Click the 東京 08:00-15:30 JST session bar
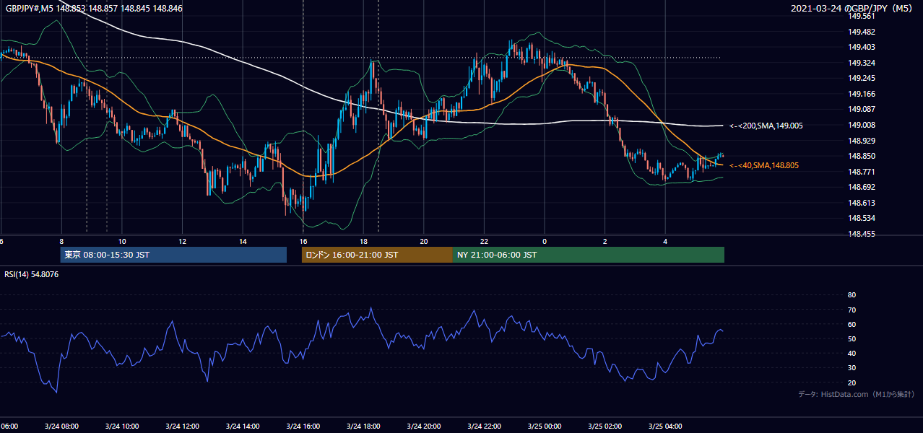Screen dimensions: 923x433 pos(173,255)
